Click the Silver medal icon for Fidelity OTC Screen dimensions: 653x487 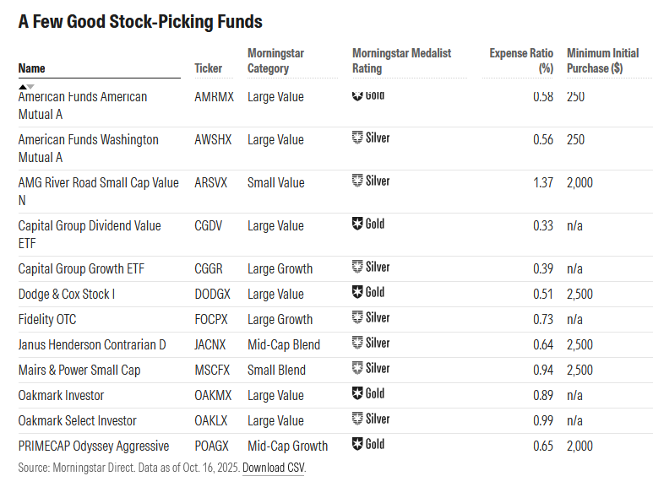(357, 318)
